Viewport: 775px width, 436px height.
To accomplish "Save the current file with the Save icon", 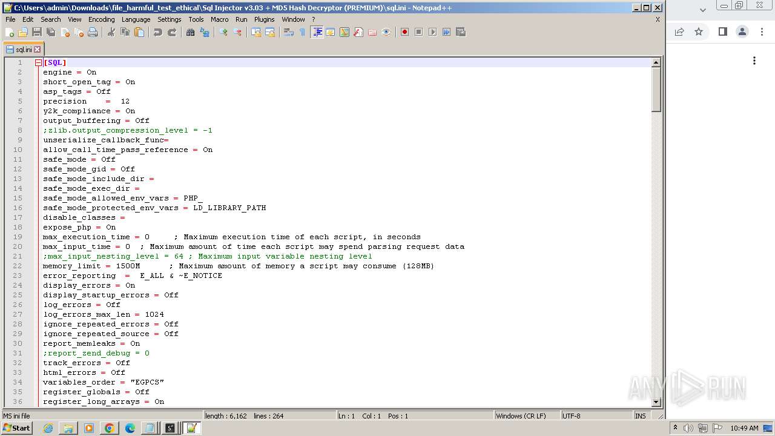I will (37, 32).
